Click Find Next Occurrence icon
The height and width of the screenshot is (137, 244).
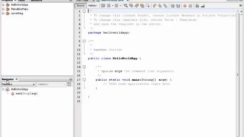[x=137, y=6]
